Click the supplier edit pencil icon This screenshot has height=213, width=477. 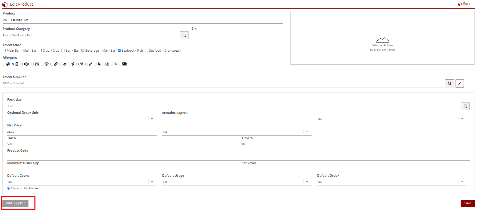460,83
